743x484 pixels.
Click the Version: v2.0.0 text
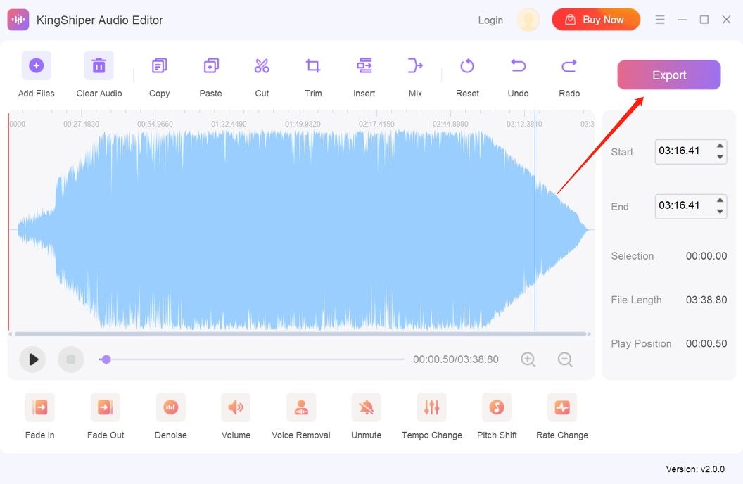[695, 469]
